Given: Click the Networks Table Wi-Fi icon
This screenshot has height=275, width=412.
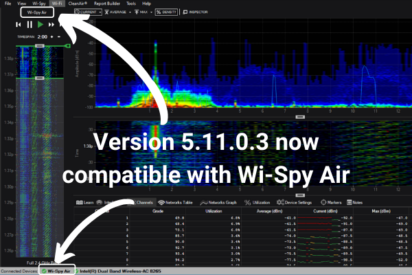Looking at the screenshot, I should [x=161, y=202].
